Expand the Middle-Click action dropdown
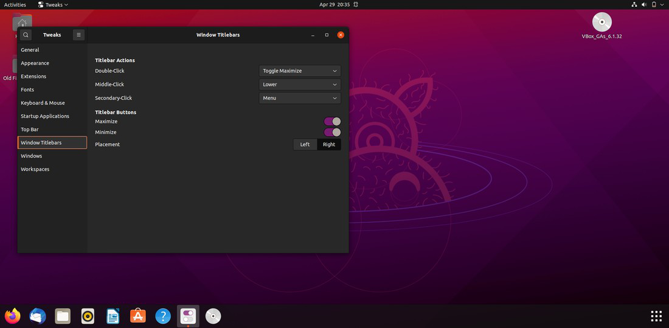Viewport: 669px width, 328px height. click(x=300, y=85)
